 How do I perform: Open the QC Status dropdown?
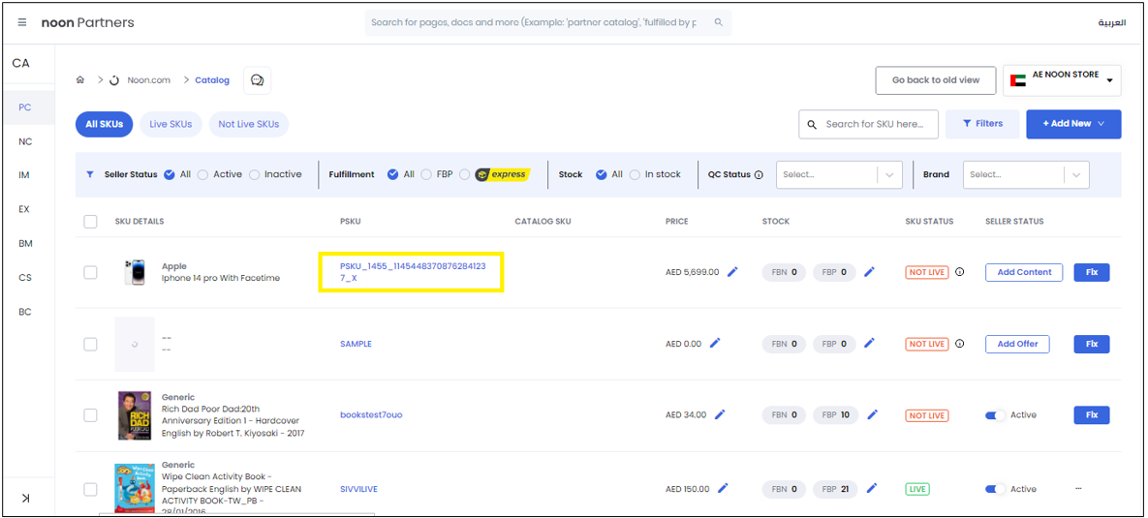(839, 175)
